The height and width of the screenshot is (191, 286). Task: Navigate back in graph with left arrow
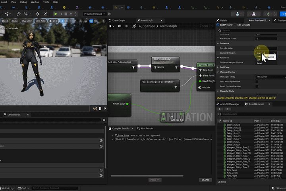click(120, 26)
